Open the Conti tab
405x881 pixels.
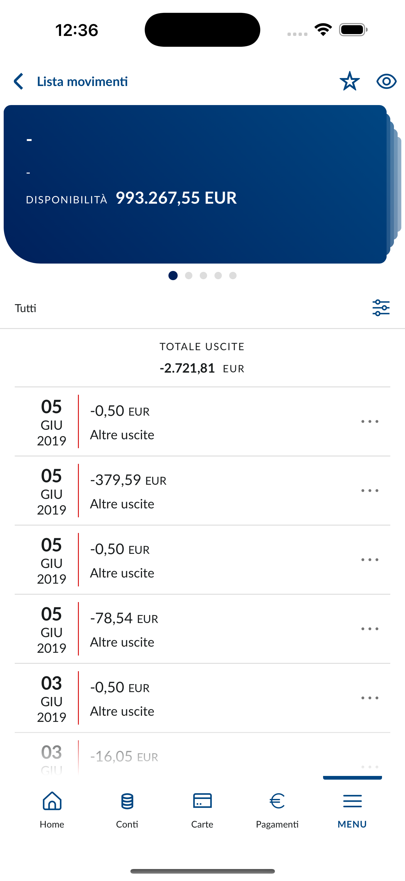click(127, 810)
